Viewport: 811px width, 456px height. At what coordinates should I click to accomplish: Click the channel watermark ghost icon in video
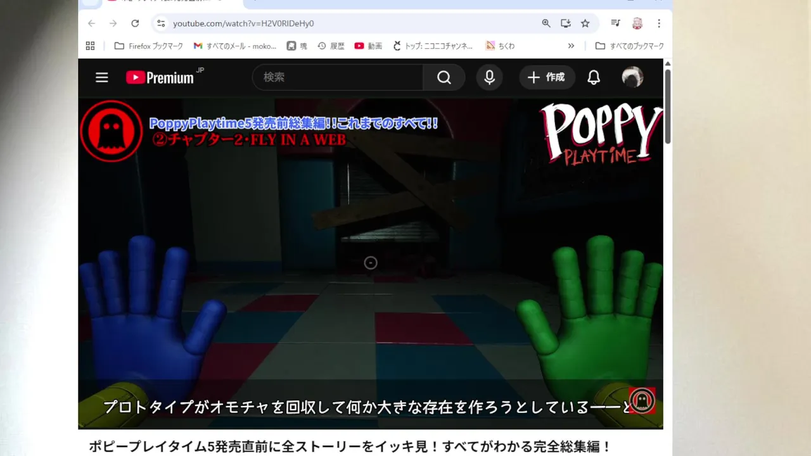pyautogui.click(x=642, y=401)
